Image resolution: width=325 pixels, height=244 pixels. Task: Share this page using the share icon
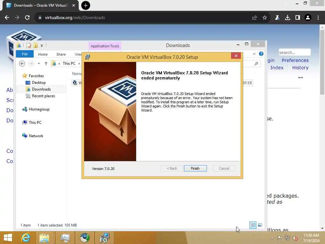(255, 18)
